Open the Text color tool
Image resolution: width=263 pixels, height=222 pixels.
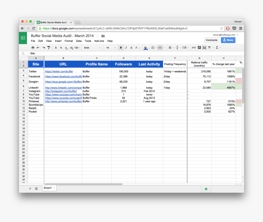click(x=136, y=48)
